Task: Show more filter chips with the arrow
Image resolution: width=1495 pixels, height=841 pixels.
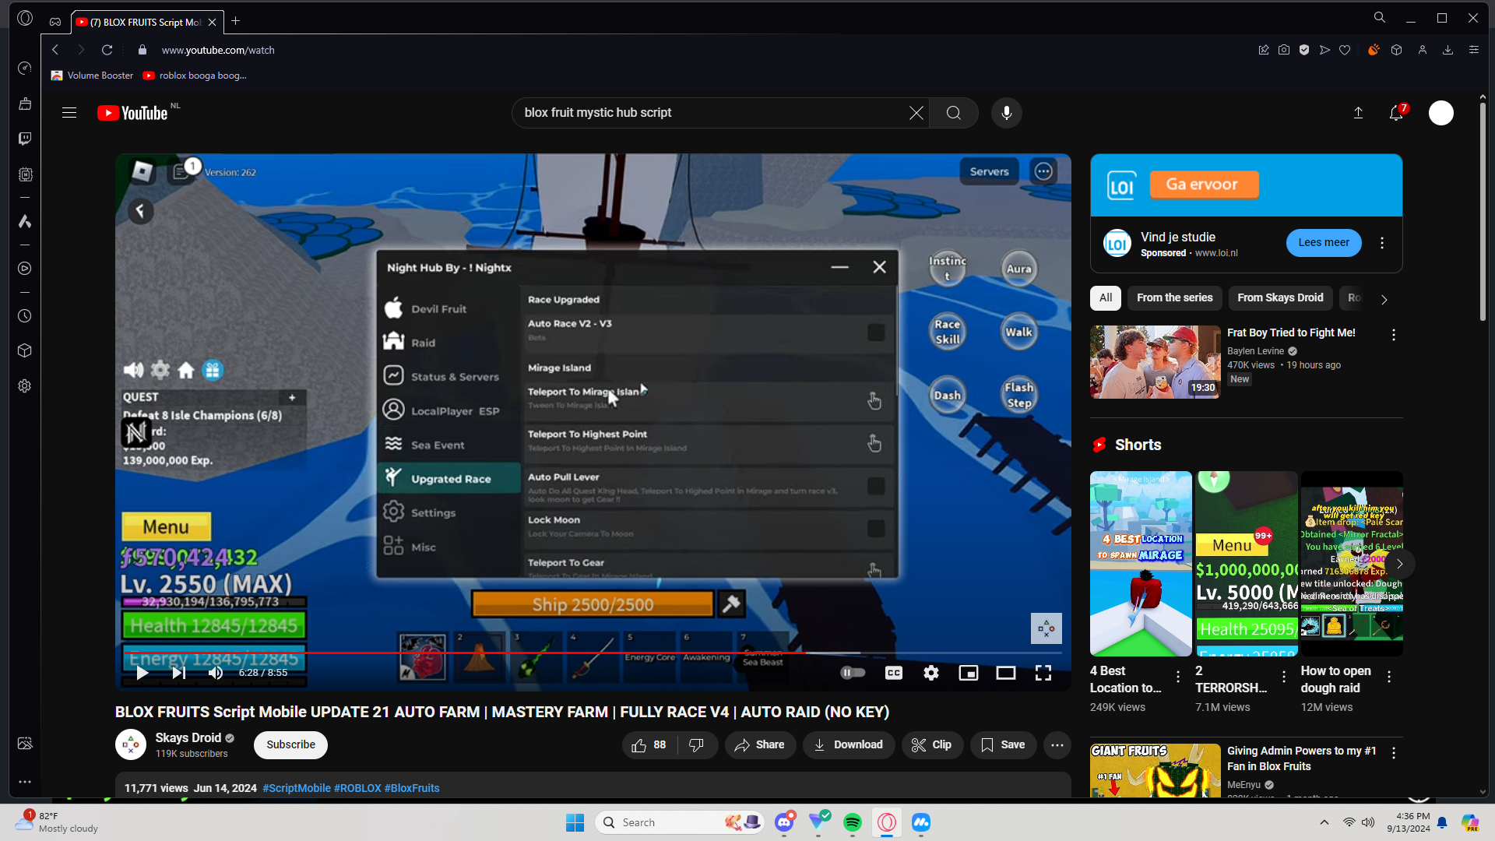Action: click(x=1384, y=299)
